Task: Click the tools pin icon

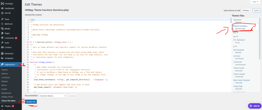Action: (2, 43)
